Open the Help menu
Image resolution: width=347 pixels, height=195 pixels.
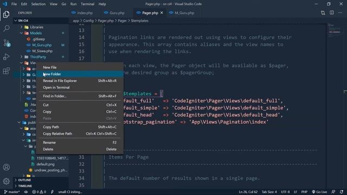tap(102, 4)
